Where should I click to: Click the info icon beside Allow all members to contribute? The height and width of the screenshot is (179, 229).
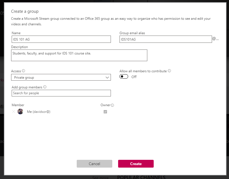[x=170, y=71]
